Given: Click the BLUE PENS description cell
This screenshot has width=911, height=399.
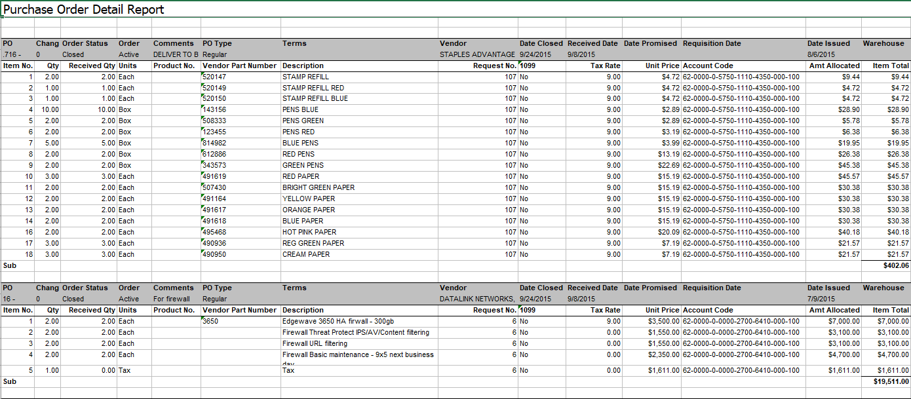Looking at the screenshot, I should tap(360, 143).
